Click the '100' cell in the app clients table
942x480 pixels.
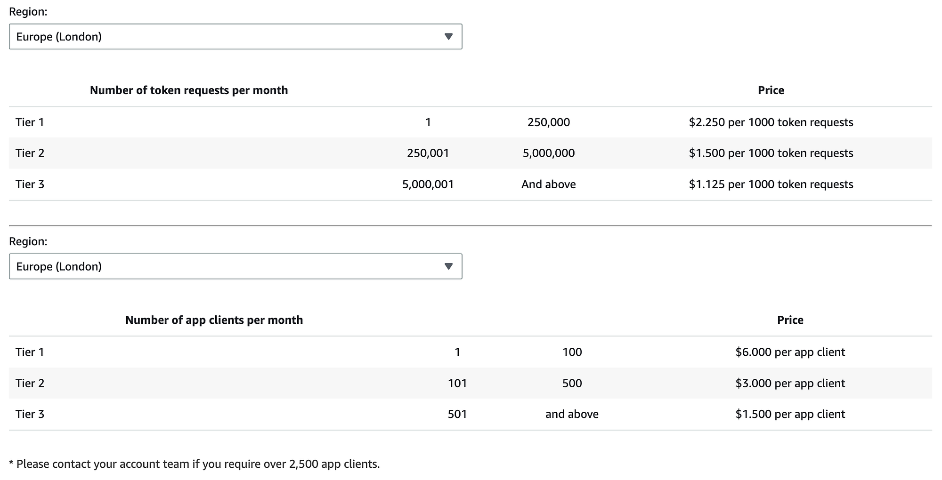coord(572,352)
